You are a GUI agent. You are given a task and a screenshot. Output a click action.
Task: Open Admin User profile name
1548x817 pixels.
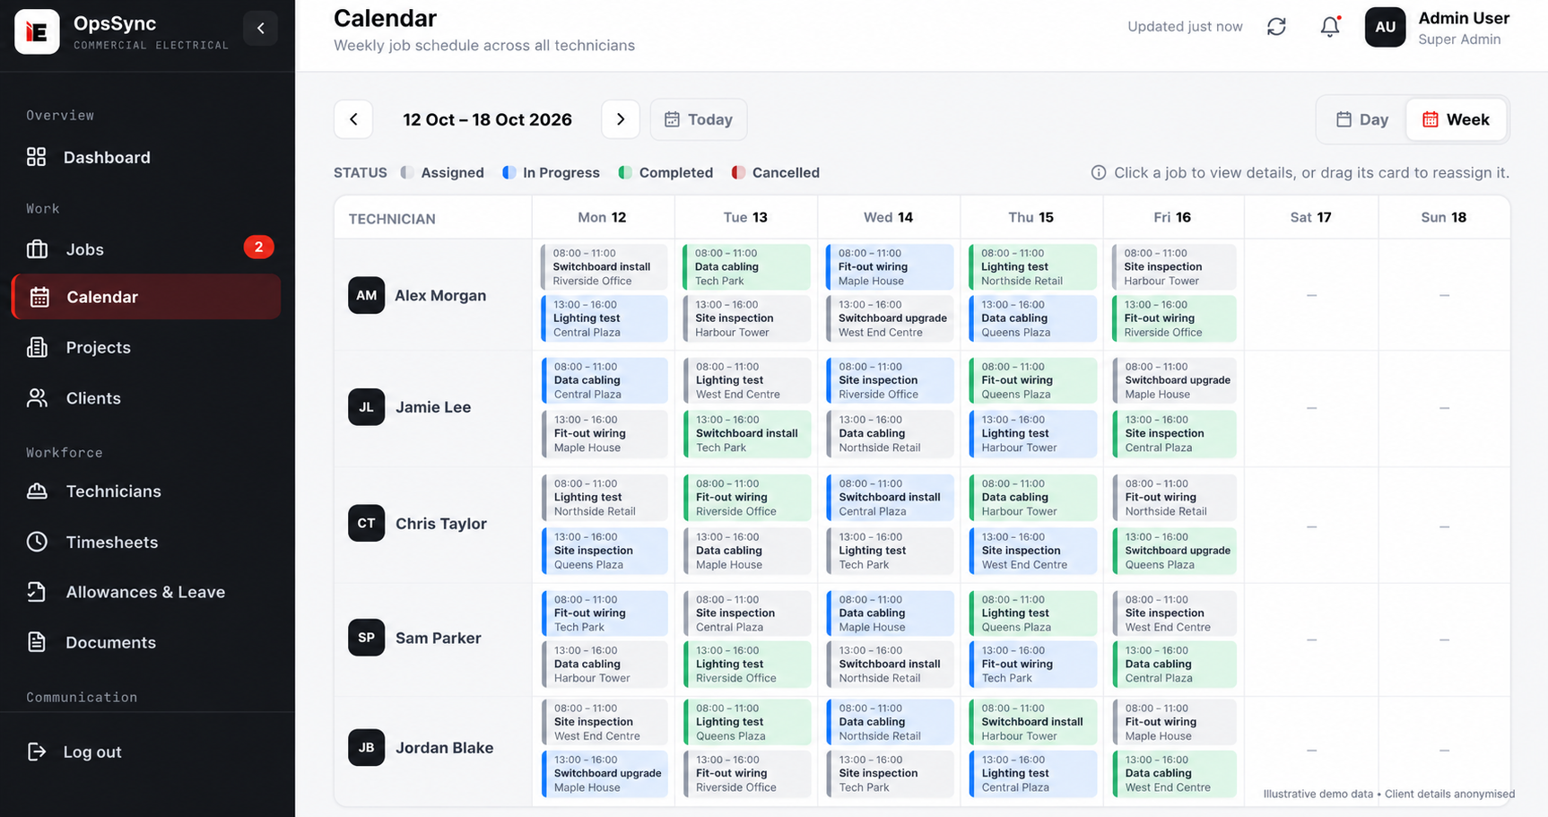coord(1464,18)
